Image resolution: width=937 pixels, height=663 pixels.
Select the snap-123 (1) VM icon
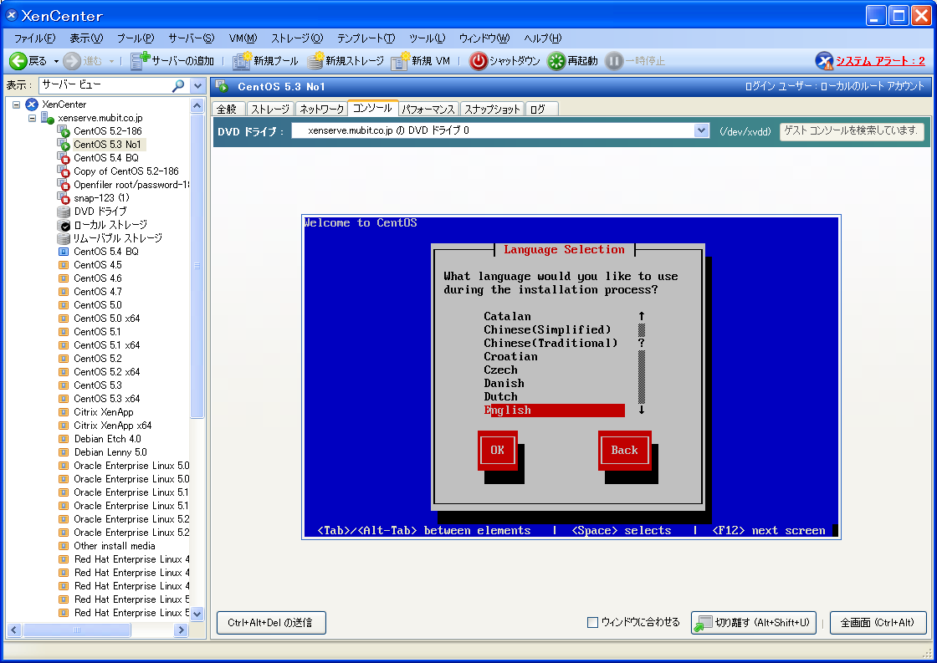[x=64, y=198]
